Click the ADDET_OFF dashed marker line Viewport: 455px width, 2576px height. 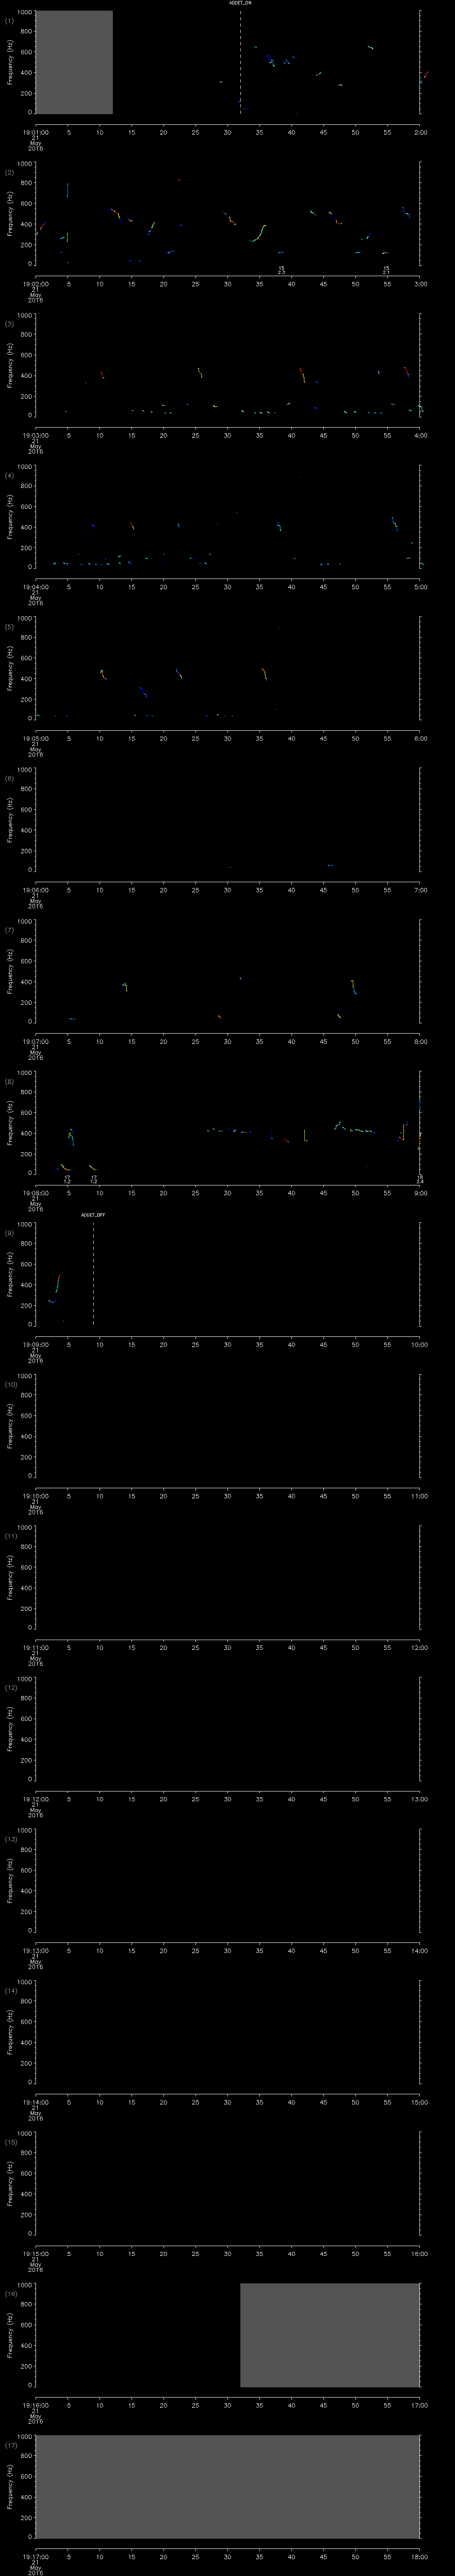coord(93,1274)
